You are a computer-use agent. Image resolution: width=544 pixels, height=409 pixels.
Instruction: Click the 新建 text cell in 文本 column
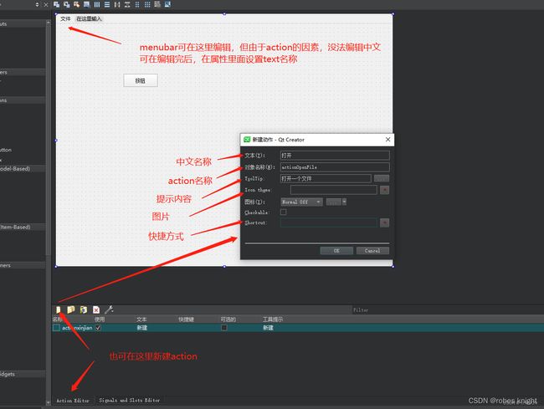142,328
